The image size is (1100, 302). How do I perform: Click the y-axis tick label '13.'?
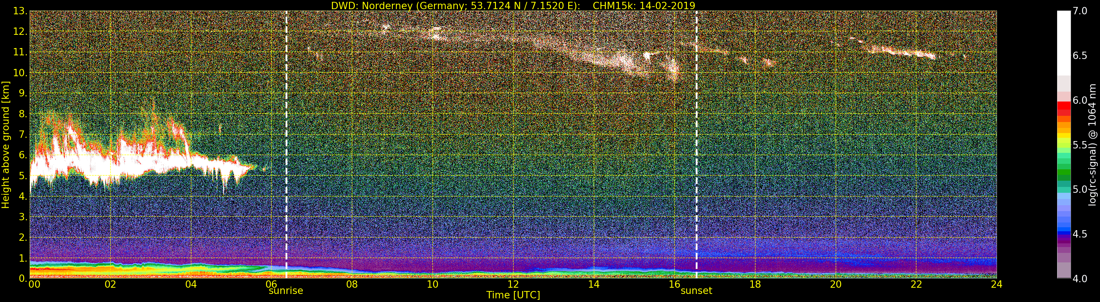(20, 11)
